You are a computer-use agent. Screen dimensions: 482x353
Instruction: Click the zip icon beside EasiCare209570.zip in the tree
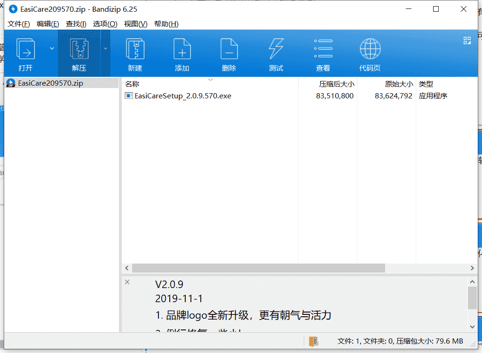[11, 83]
